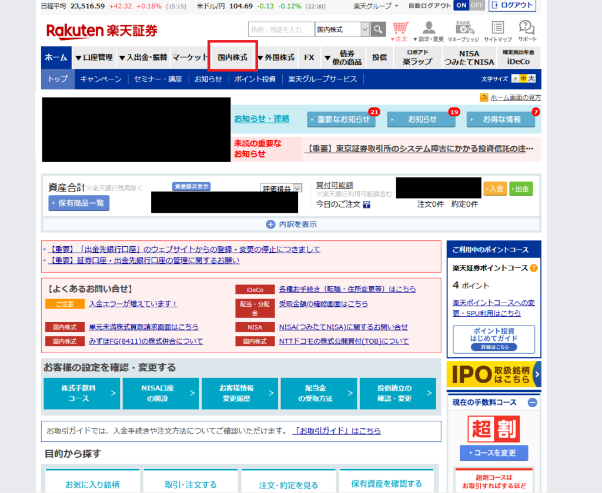This screenshot has width=602, height=493.
Task: Collapse the 現在の手数料コース panel
Action: [532, 403]
